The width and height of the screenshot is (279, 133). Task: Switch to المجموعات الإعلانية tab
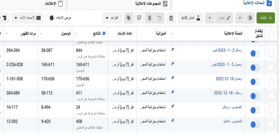pos(151,4)
